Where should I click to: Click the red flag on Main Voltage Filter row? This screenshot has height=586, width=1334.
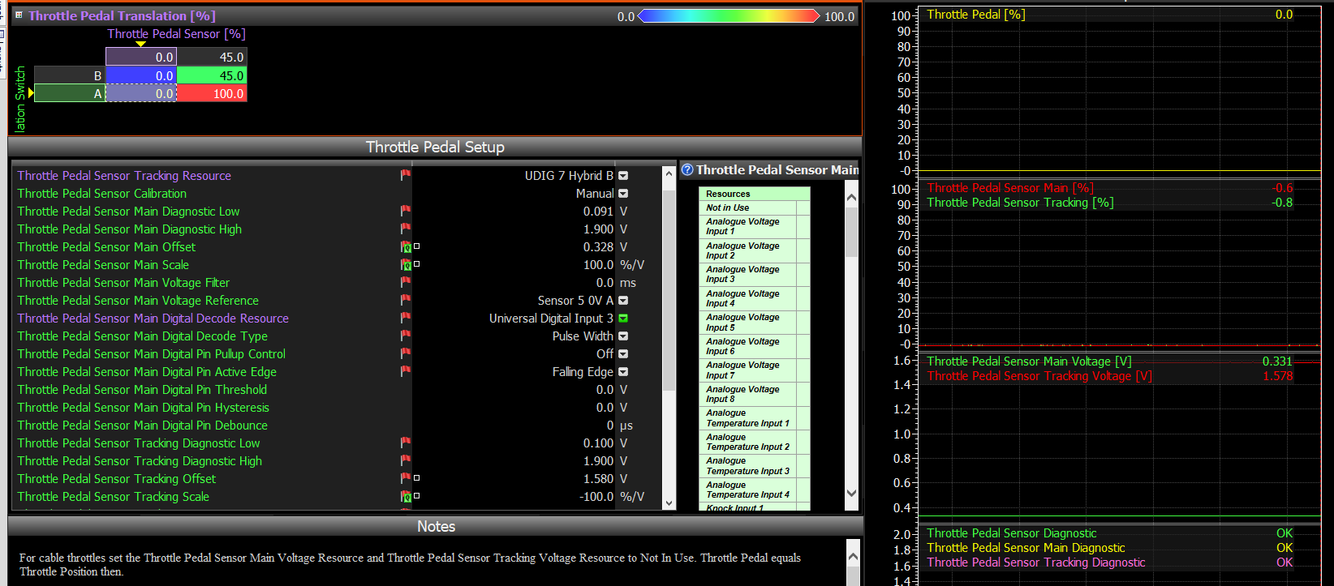click(406, 282)
